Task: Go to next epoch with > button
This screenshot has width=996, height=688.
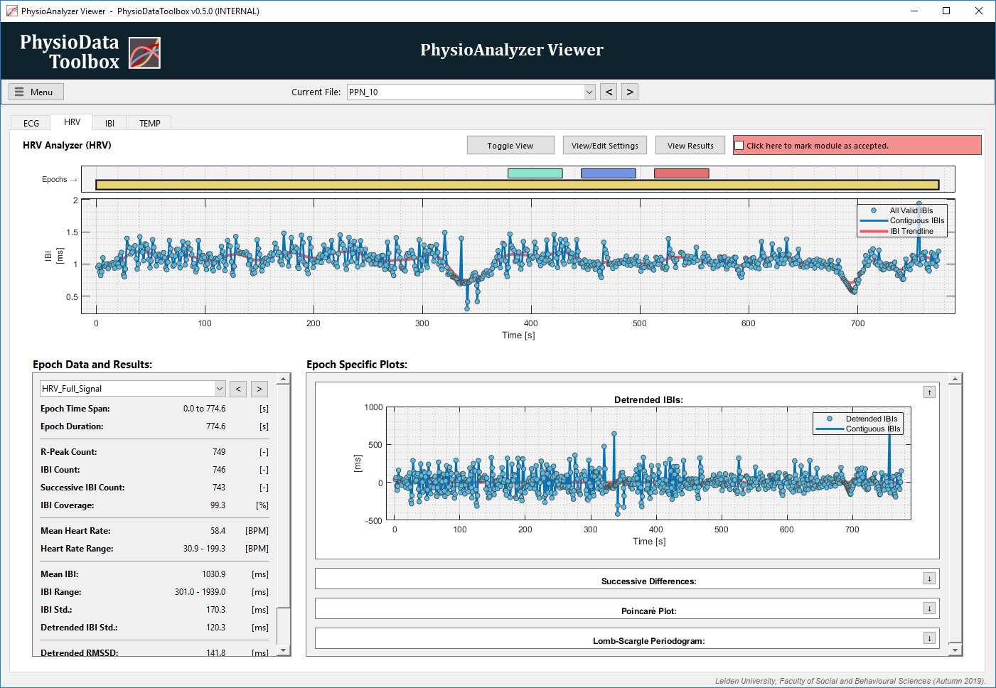Action: click(259, 389)
